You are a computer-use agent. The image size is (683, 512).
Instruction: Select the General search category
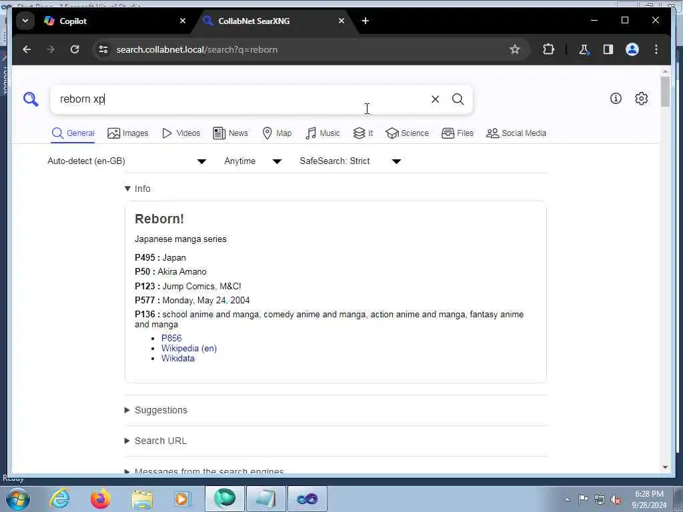tap(73, 133)
